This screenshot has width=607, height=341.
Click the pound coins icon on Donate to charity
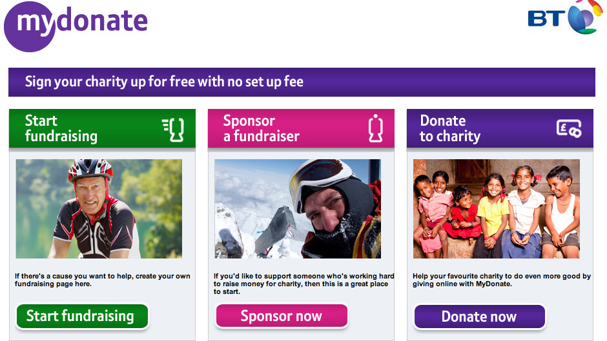[569, 128]
